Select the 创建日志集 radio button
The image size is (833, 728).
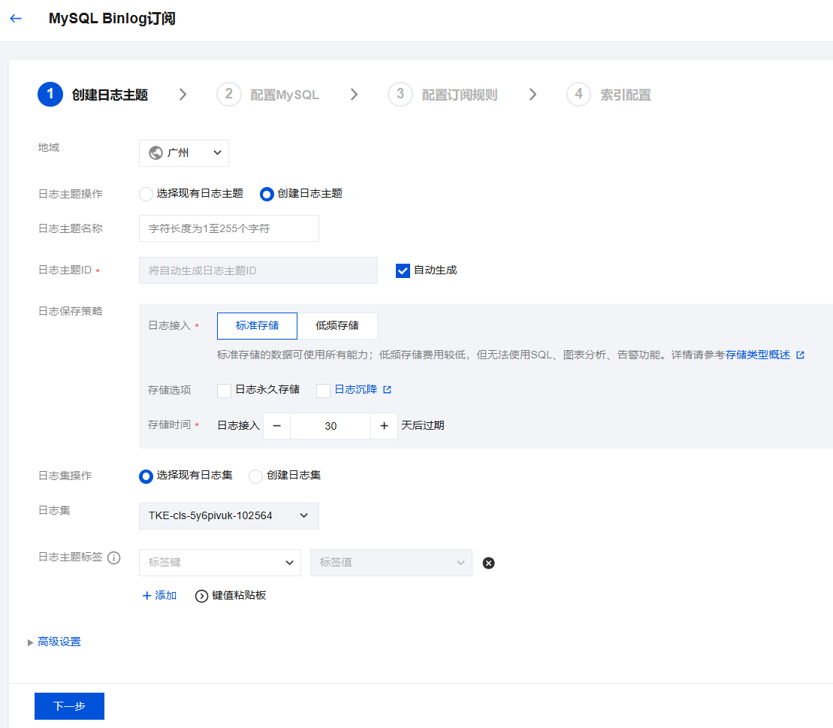pos(255,476)
